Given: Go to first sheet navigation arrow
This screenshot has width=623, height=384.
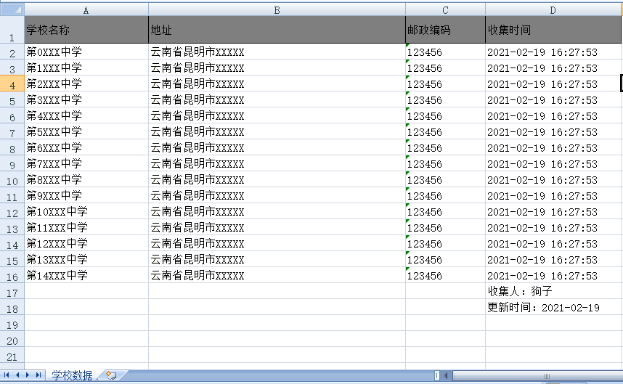Looking at the screenshot, I should point(7,375).
